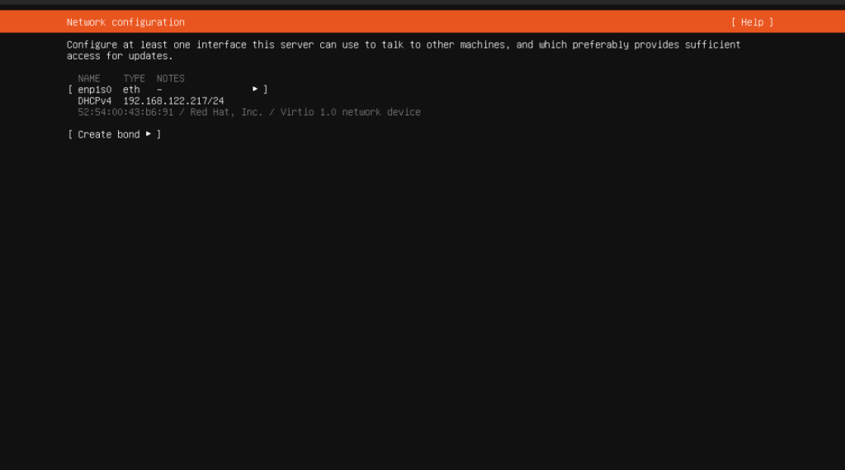Screen dimensions: 845x470
Task: Click the TYPE column header
Action: (134, 78)
